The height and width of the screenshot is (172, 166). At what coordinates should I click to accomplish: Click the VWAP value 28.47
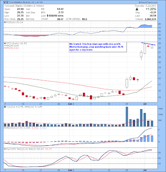click(60, 19)
